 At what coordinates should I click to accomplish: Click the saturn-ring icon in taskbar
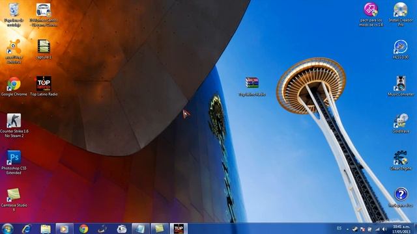[x=102, y=229]
